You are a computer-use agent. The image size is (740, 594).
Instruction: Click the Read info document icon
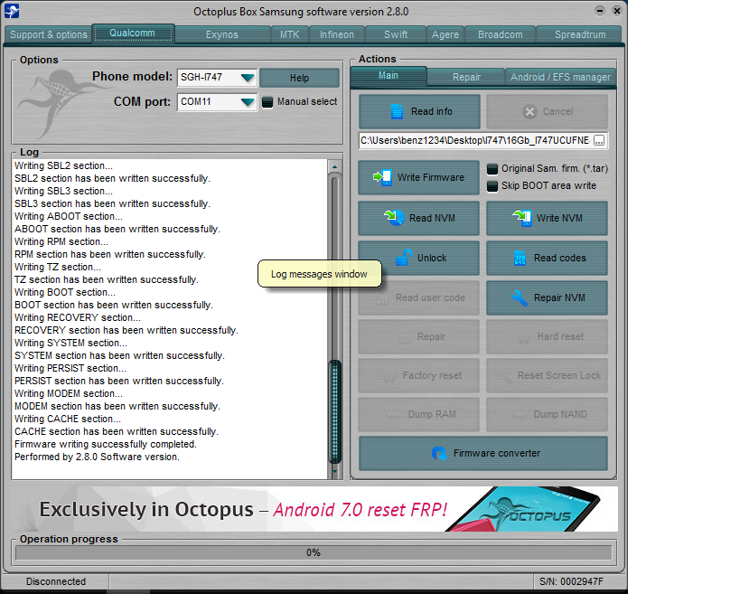(397, 111)
